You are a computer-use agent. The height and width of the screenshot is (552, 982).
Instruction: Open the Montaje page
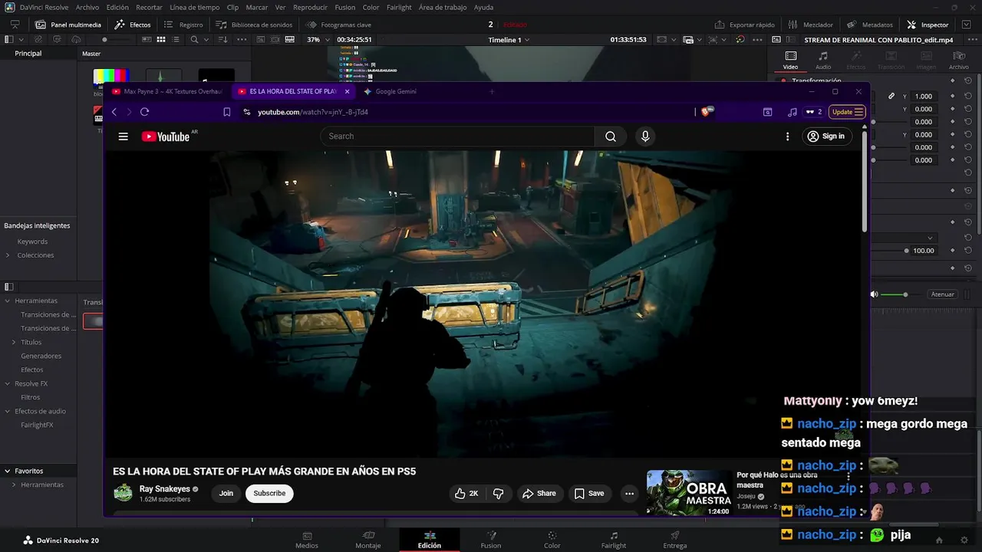coord(368,540)
